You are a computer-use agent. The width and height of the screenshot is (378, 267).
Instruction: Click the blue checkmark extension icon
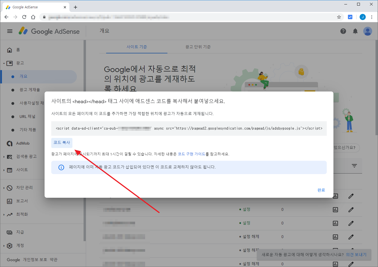[350, 17]
